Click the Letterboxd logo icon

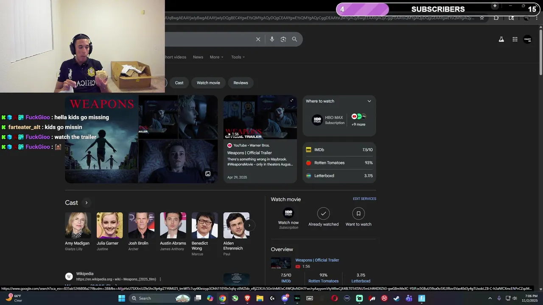point(308,176)
